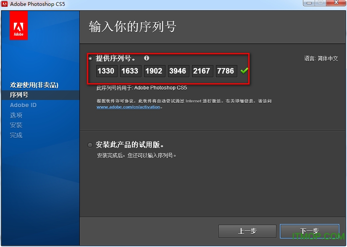Select the 选项 step in sidebar
347x247 pixels.
pyautogui.click(x=16, y=115)
